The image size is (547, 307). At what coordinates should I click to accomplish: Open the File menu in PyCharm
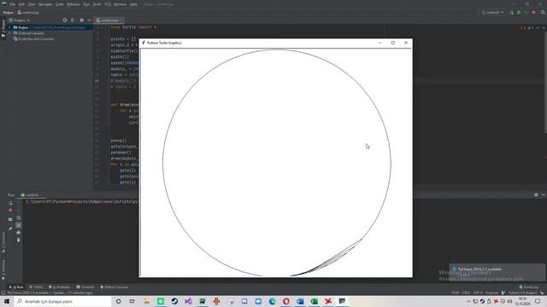(x=13, y=4)
